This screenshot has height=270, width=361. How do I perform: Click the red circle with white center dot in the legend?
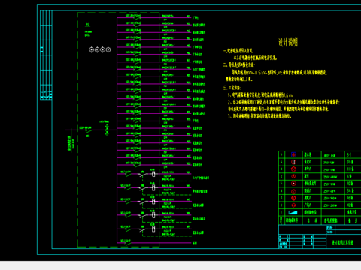[x=293, y=184]
